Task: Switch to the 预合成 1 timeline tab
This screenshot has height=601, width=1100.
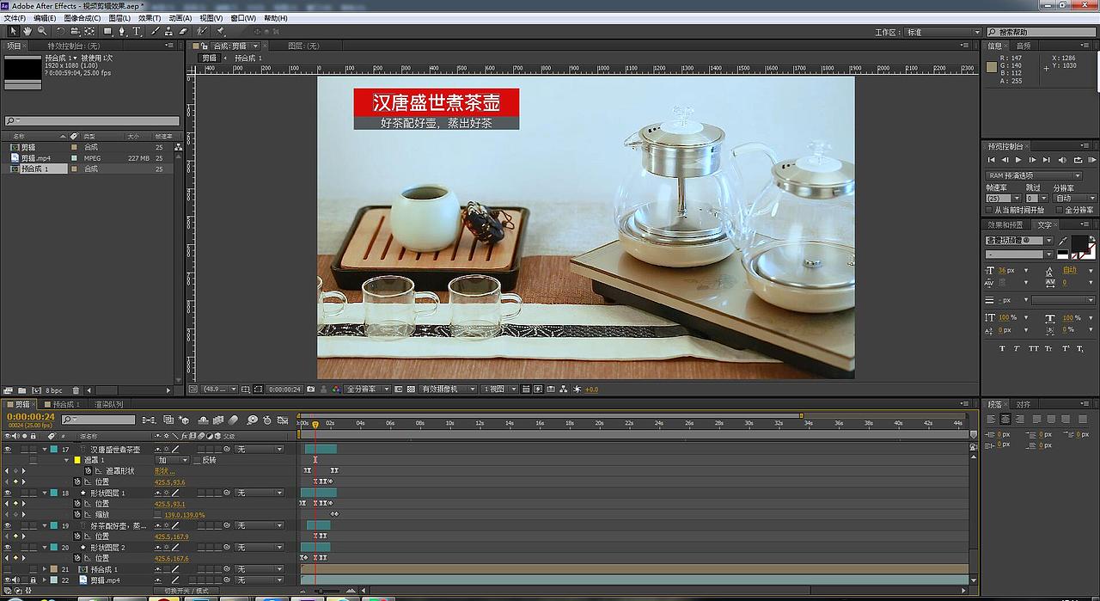Action: [x=65, y=404]
